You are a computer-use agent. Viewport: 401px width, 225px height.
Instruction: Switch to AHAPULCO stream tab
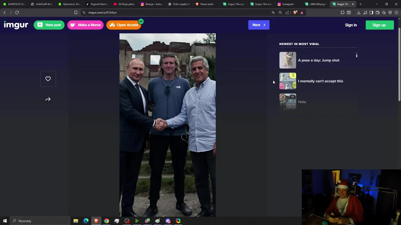coord(14,4)
